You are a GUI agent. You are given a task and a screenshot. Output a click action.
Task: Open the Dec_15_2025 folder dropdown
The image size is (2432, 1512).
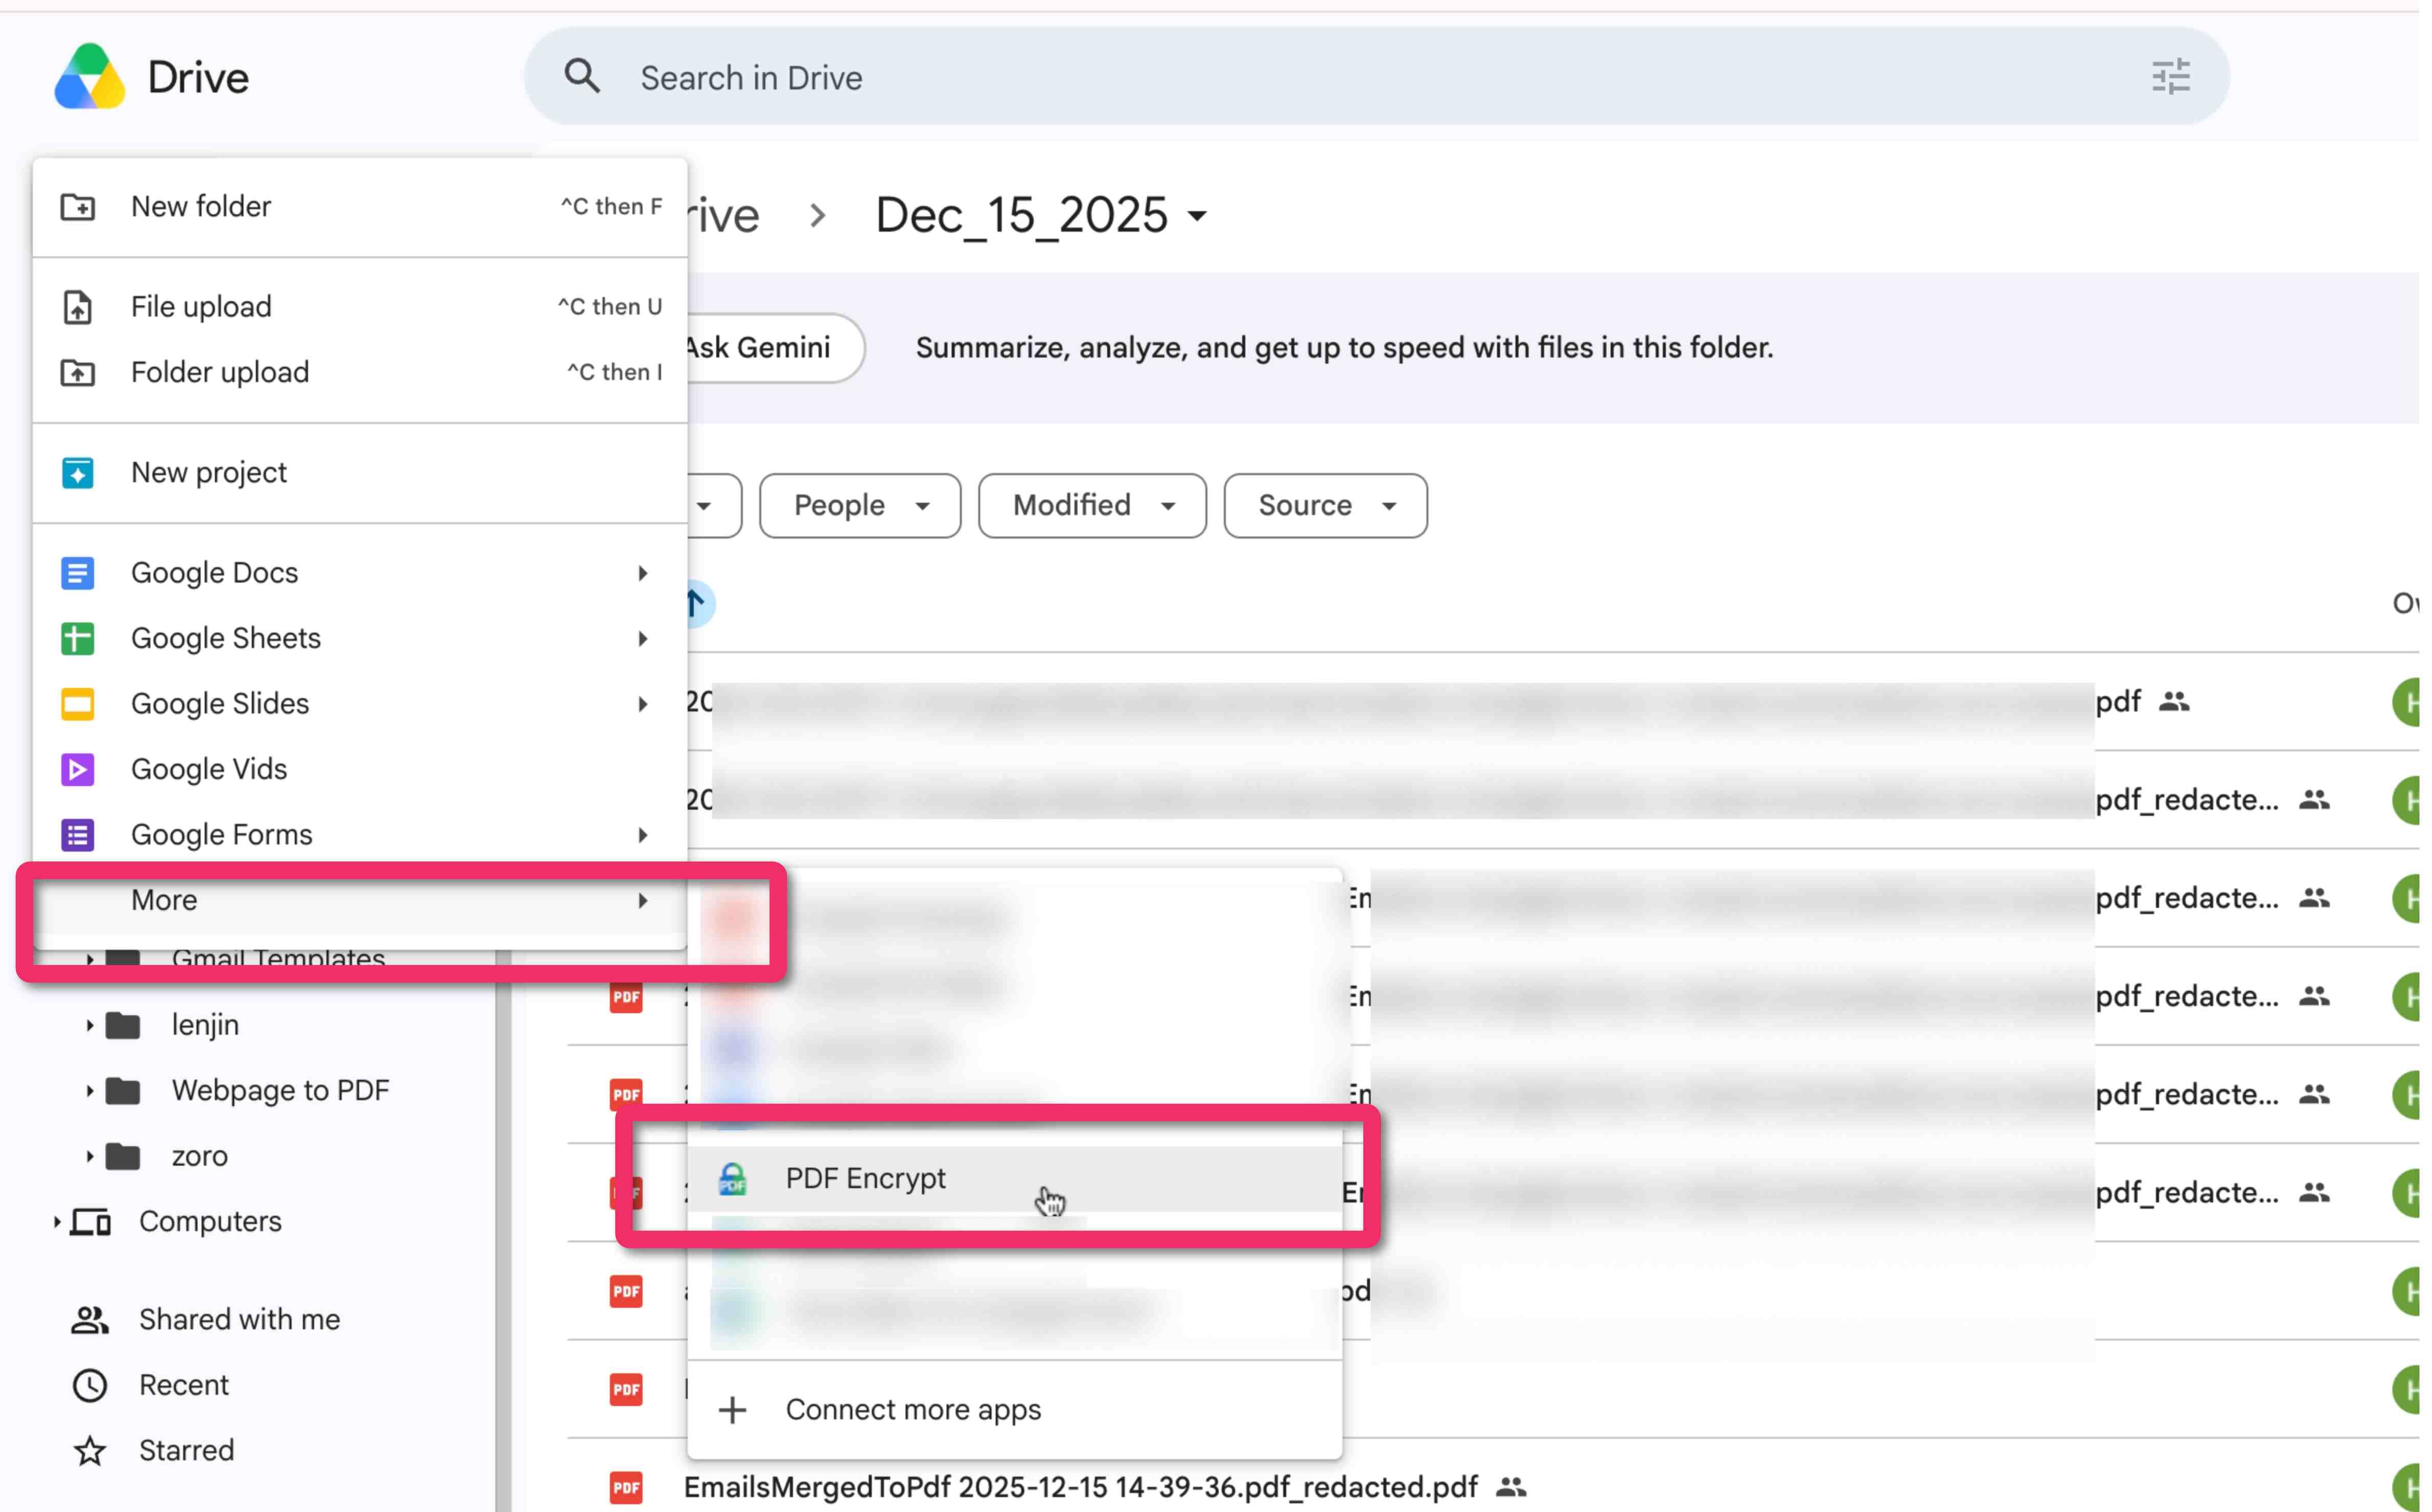click(1197, 216)
